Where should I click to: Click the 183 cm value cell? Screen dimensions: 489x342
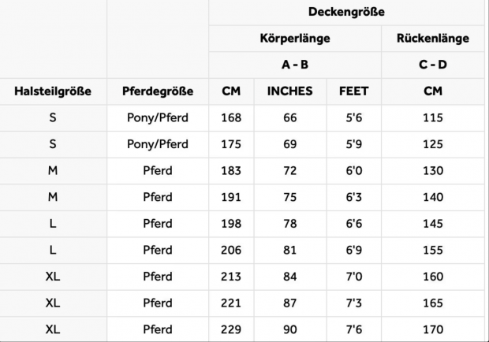pyautogui.click(x=231, y=171)
